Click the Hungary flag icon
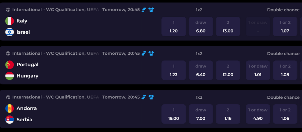This screenshot has height=132, width=302. (x=10, y=76)
